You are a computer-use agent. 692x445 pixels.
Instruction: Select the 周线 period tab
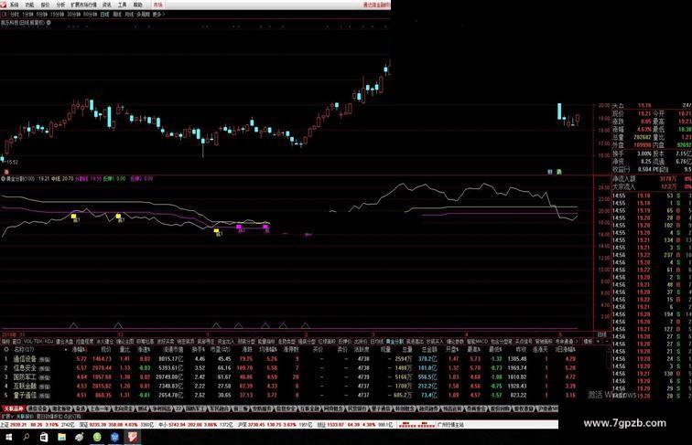click(x=117, y=14)
